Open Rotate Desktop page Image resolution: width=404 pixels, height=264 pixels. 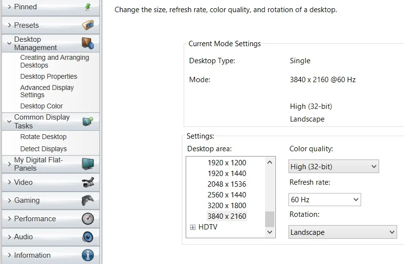pyautogui.click(x=43, y=137)
